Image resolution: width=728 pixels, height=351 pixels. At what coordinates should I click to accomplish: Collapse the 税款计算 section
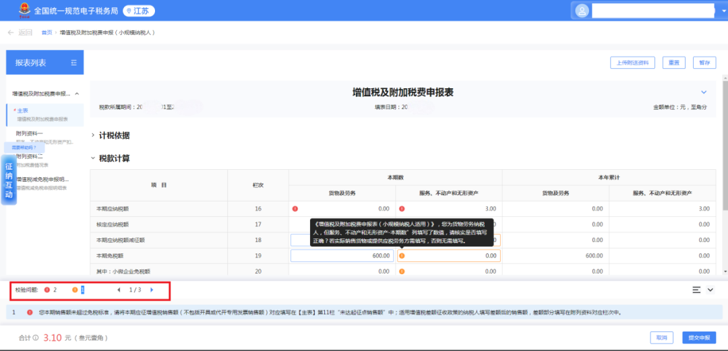[94, 159]
